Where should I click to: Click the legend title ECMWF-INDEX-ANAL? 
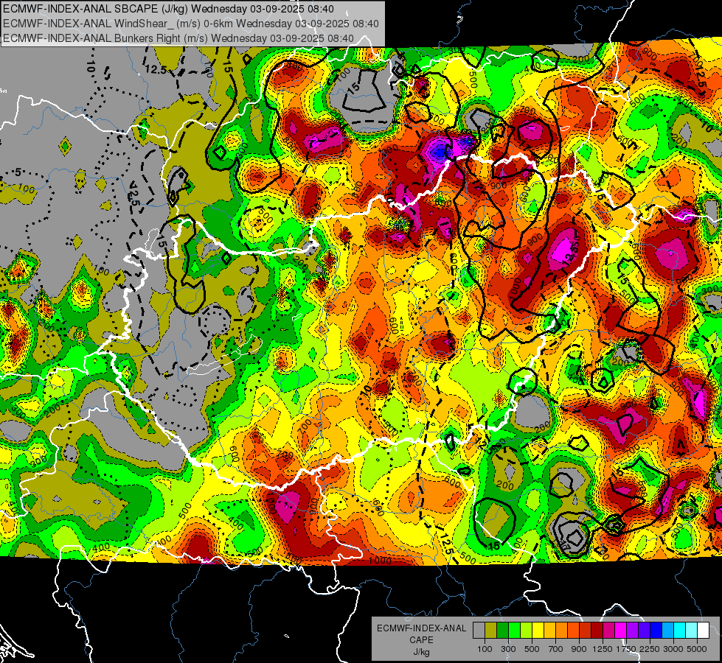[422, 628]
